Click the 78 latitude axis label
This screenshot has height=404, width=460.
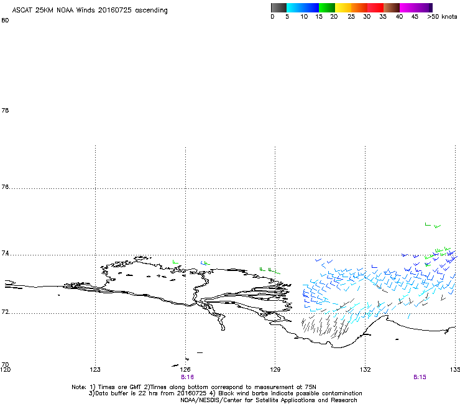click(x=5, y=110)
